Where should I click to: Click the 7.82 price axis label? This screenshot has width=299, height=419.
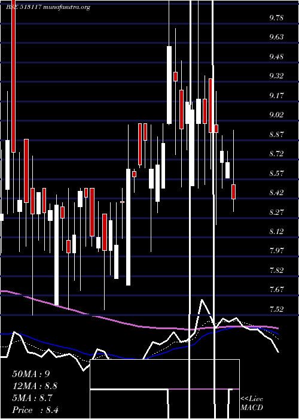point(276,270)
